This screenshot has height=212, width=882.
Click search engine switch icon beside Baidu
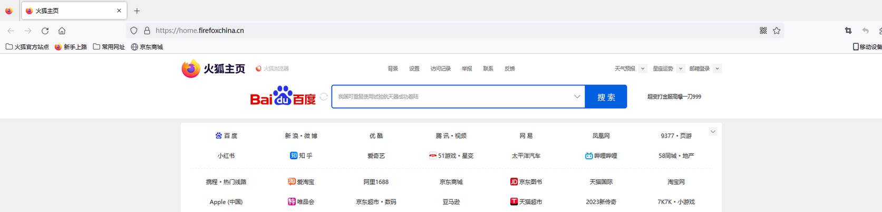324,97
